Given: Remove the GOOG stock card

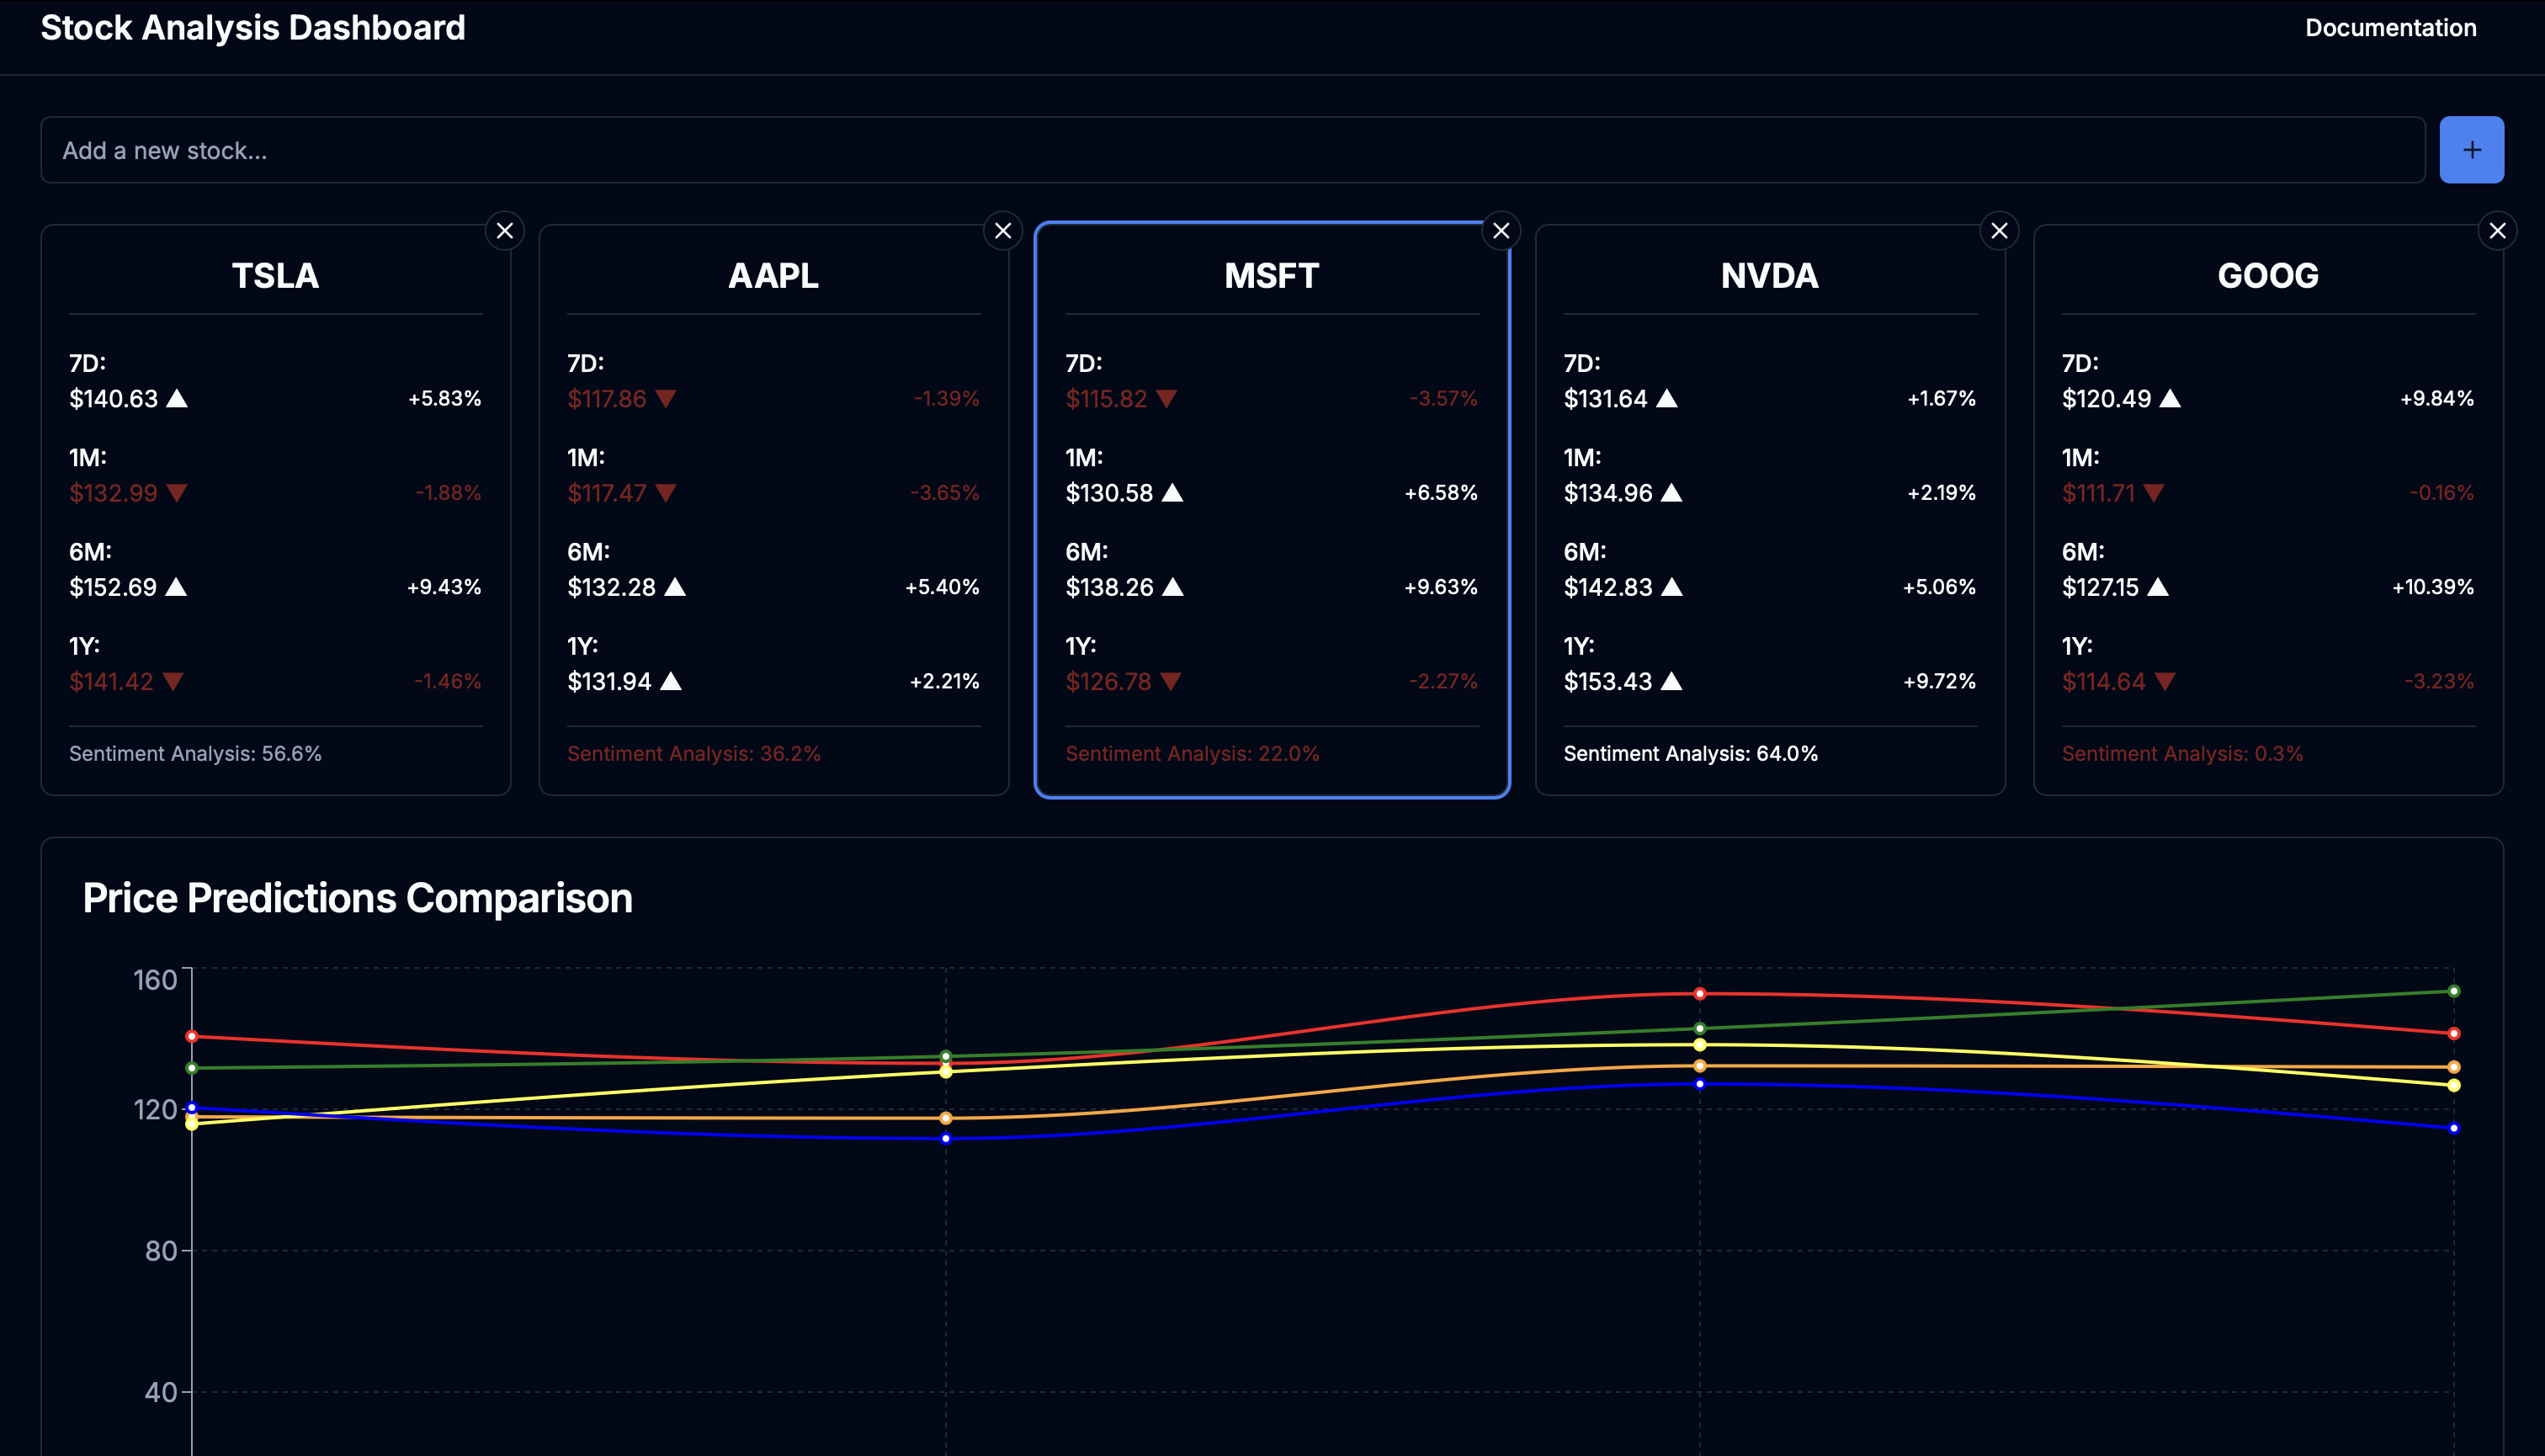Looking at the screenshot, I should pyautogui.click(x=2497, y=231).
